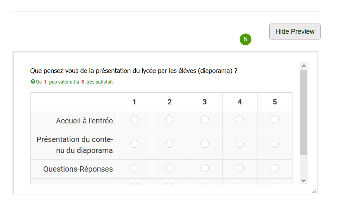Click the green number 6 badge
340x202 pixels.
coord(245,39)
